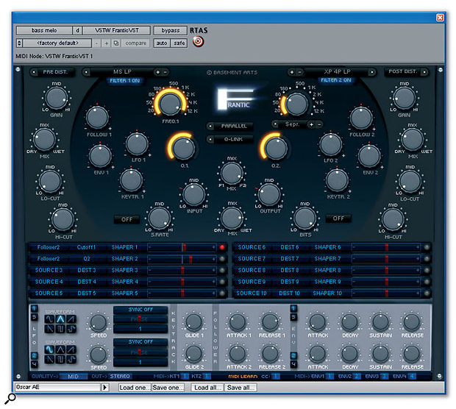Click the plus icon next to MS LP
Viewport: 456px width, 409px height.
(x=158, y=72)
